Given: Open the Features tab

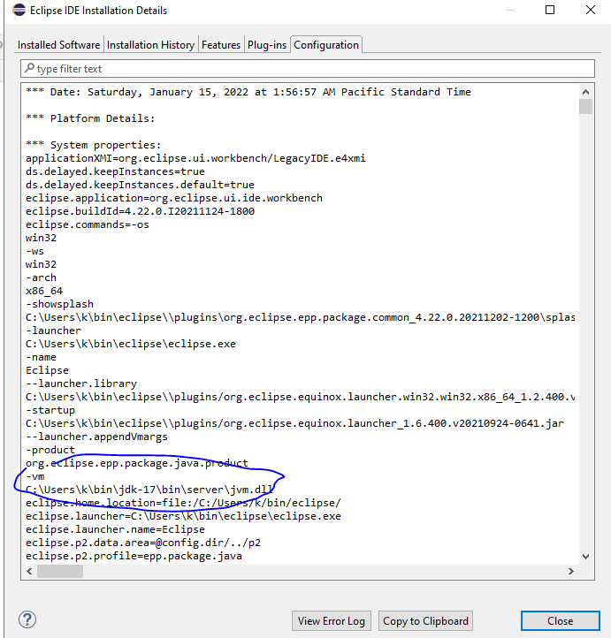Looking at the screenshot, I should 221,45.
